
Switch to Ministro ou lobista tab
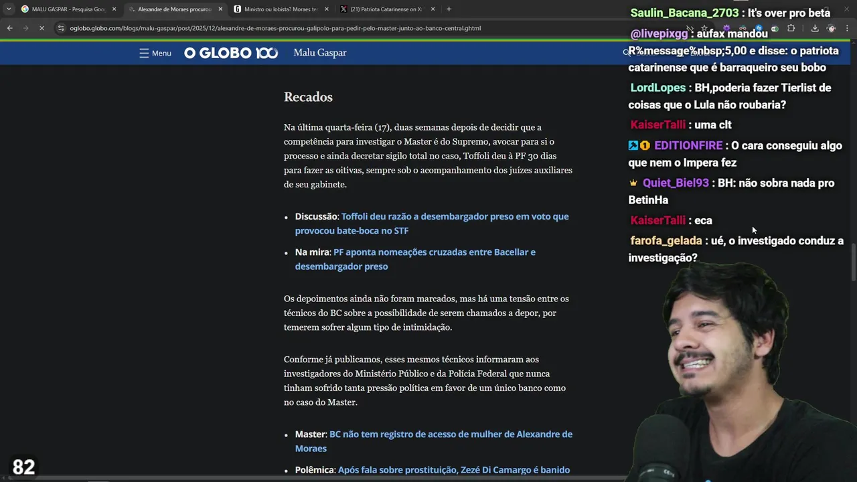[x=281, y=9]
